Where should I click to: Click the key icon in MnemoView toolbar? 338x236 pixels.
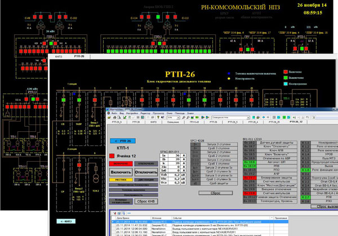(158, 118)
